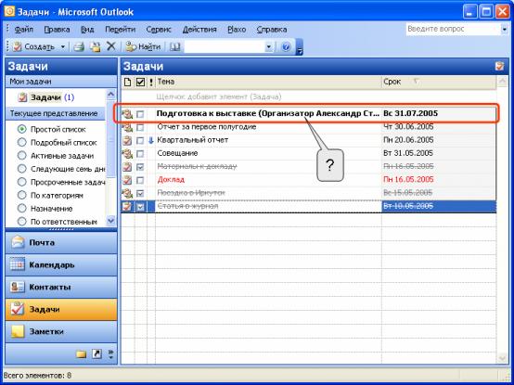Viewport: 514px width, 385px height.
Task: Select Подробный список view
Action: [22, 142]
